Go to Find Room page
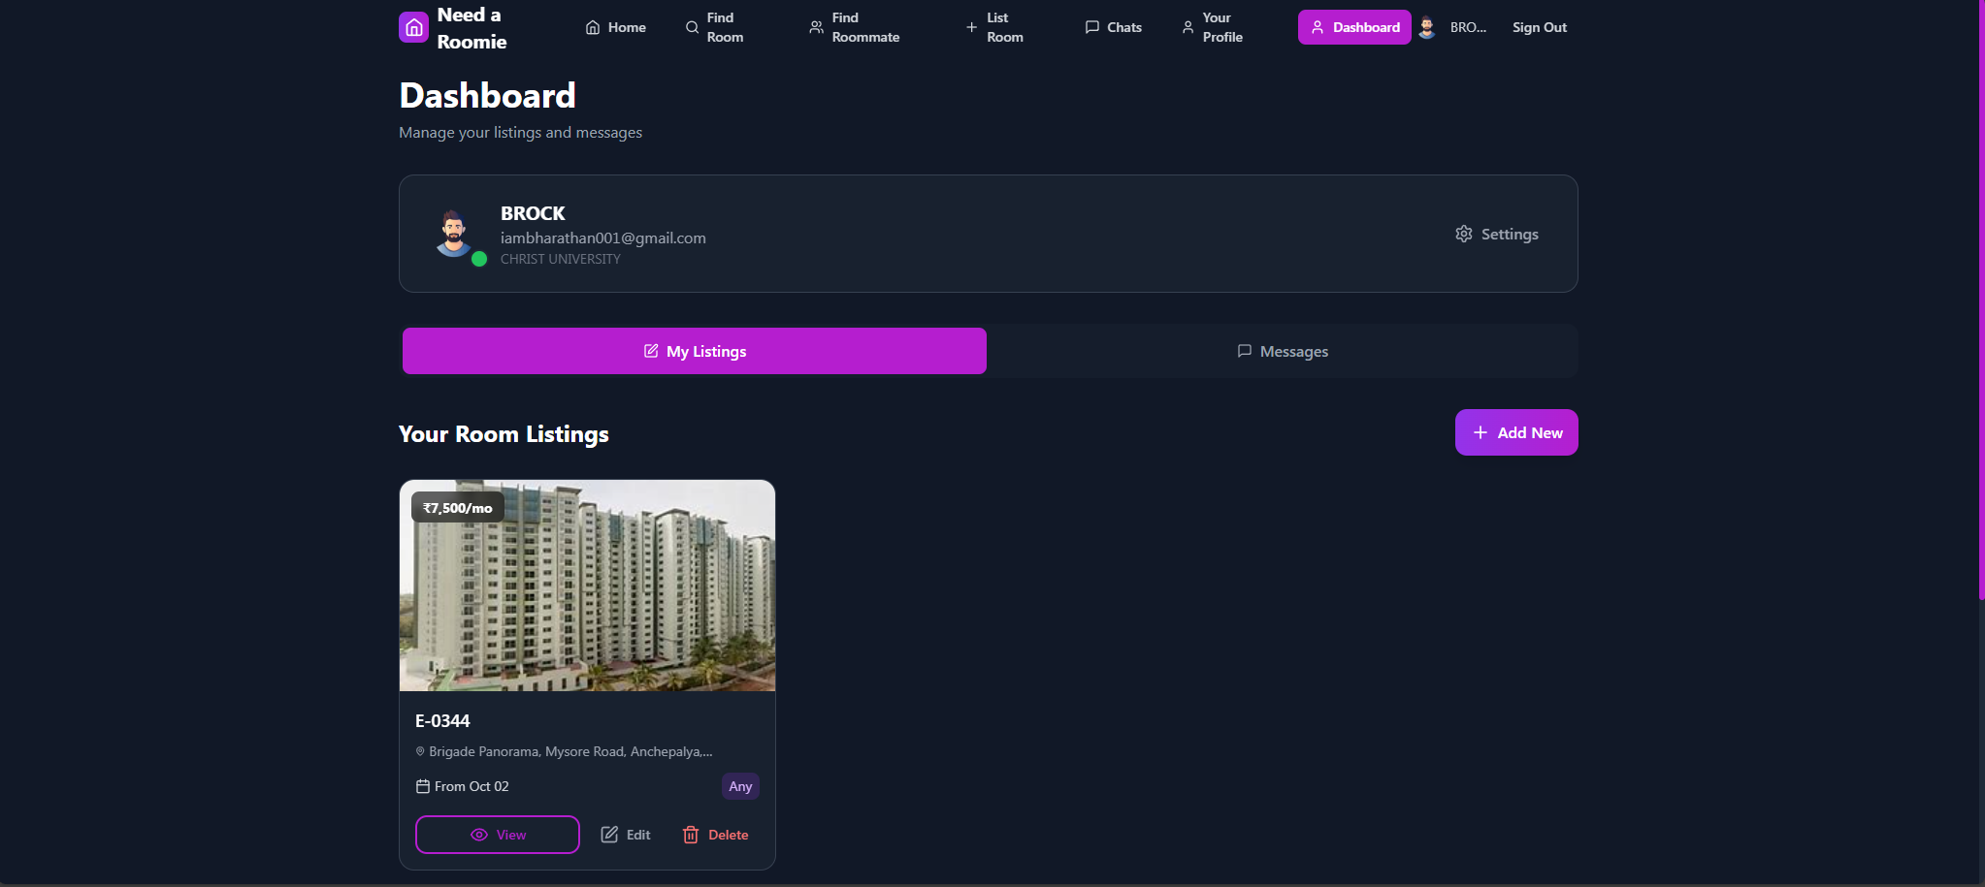 tap(715, 27)
